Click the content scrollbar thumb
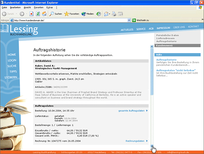Screen dimensions: 204x154 [152, 72]
